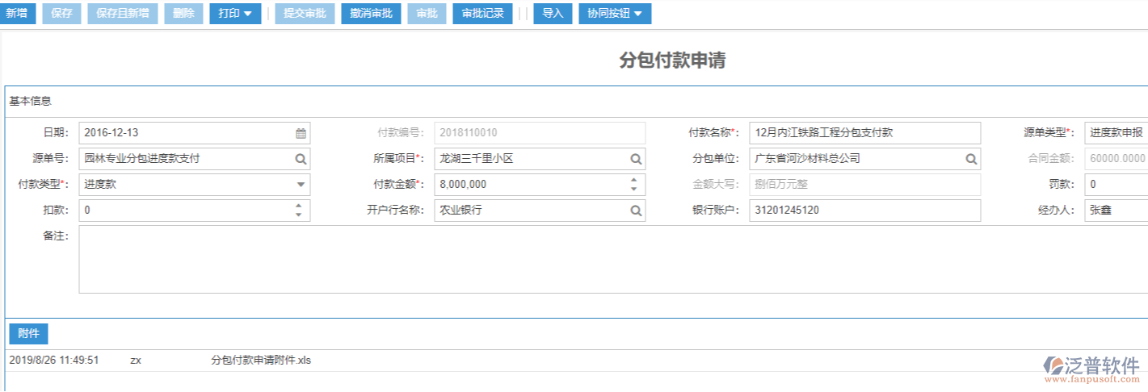Viewport: 1148px width, 392px height.
Task: Click into the 备注 text area
Action: 566,259
